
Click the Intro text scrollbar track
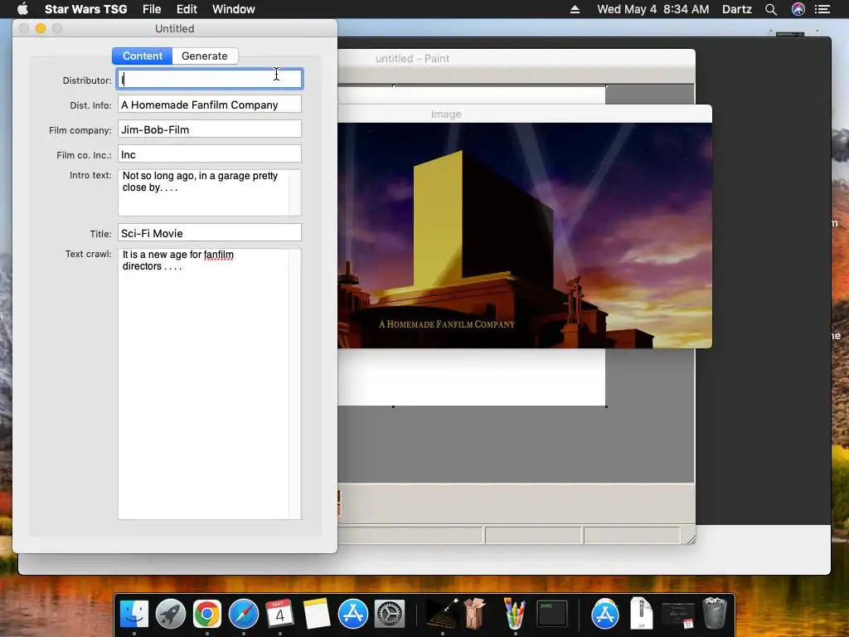click(295, 192)
